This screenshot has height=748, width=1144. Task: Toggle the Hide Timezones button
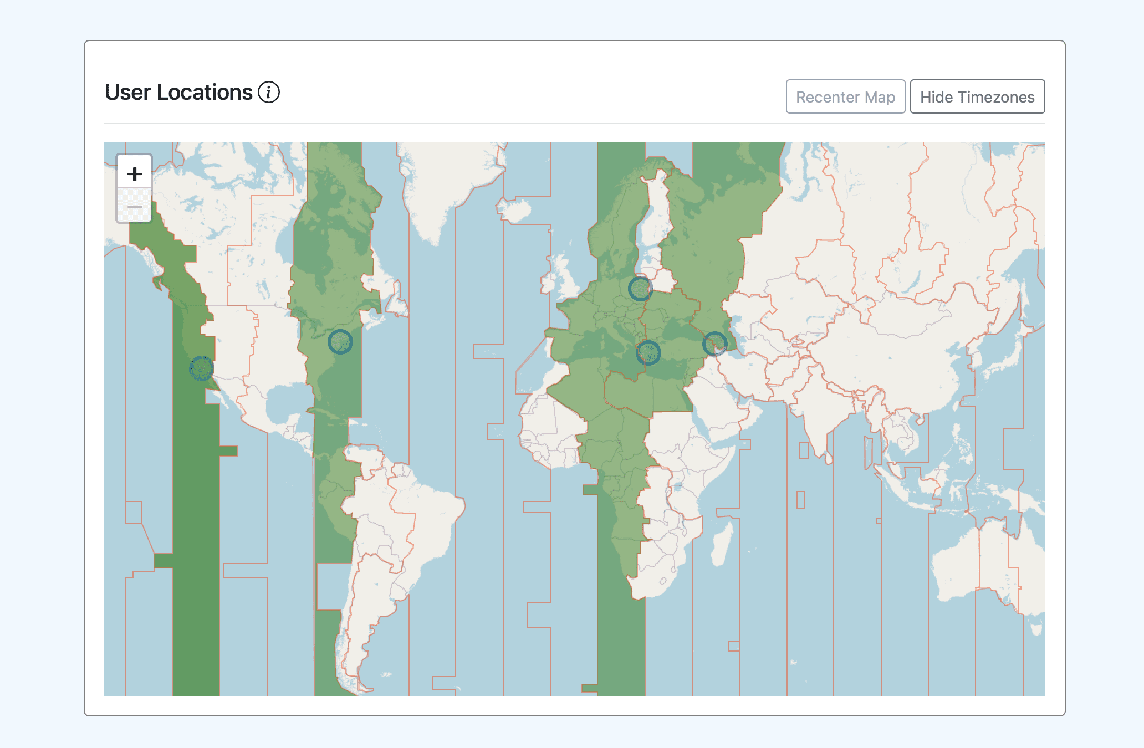977,97
